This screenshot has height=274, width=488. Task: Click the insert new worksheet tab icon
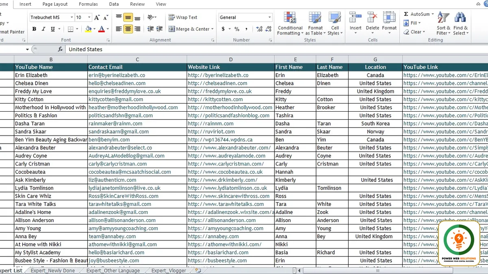[x=198, y=270]
